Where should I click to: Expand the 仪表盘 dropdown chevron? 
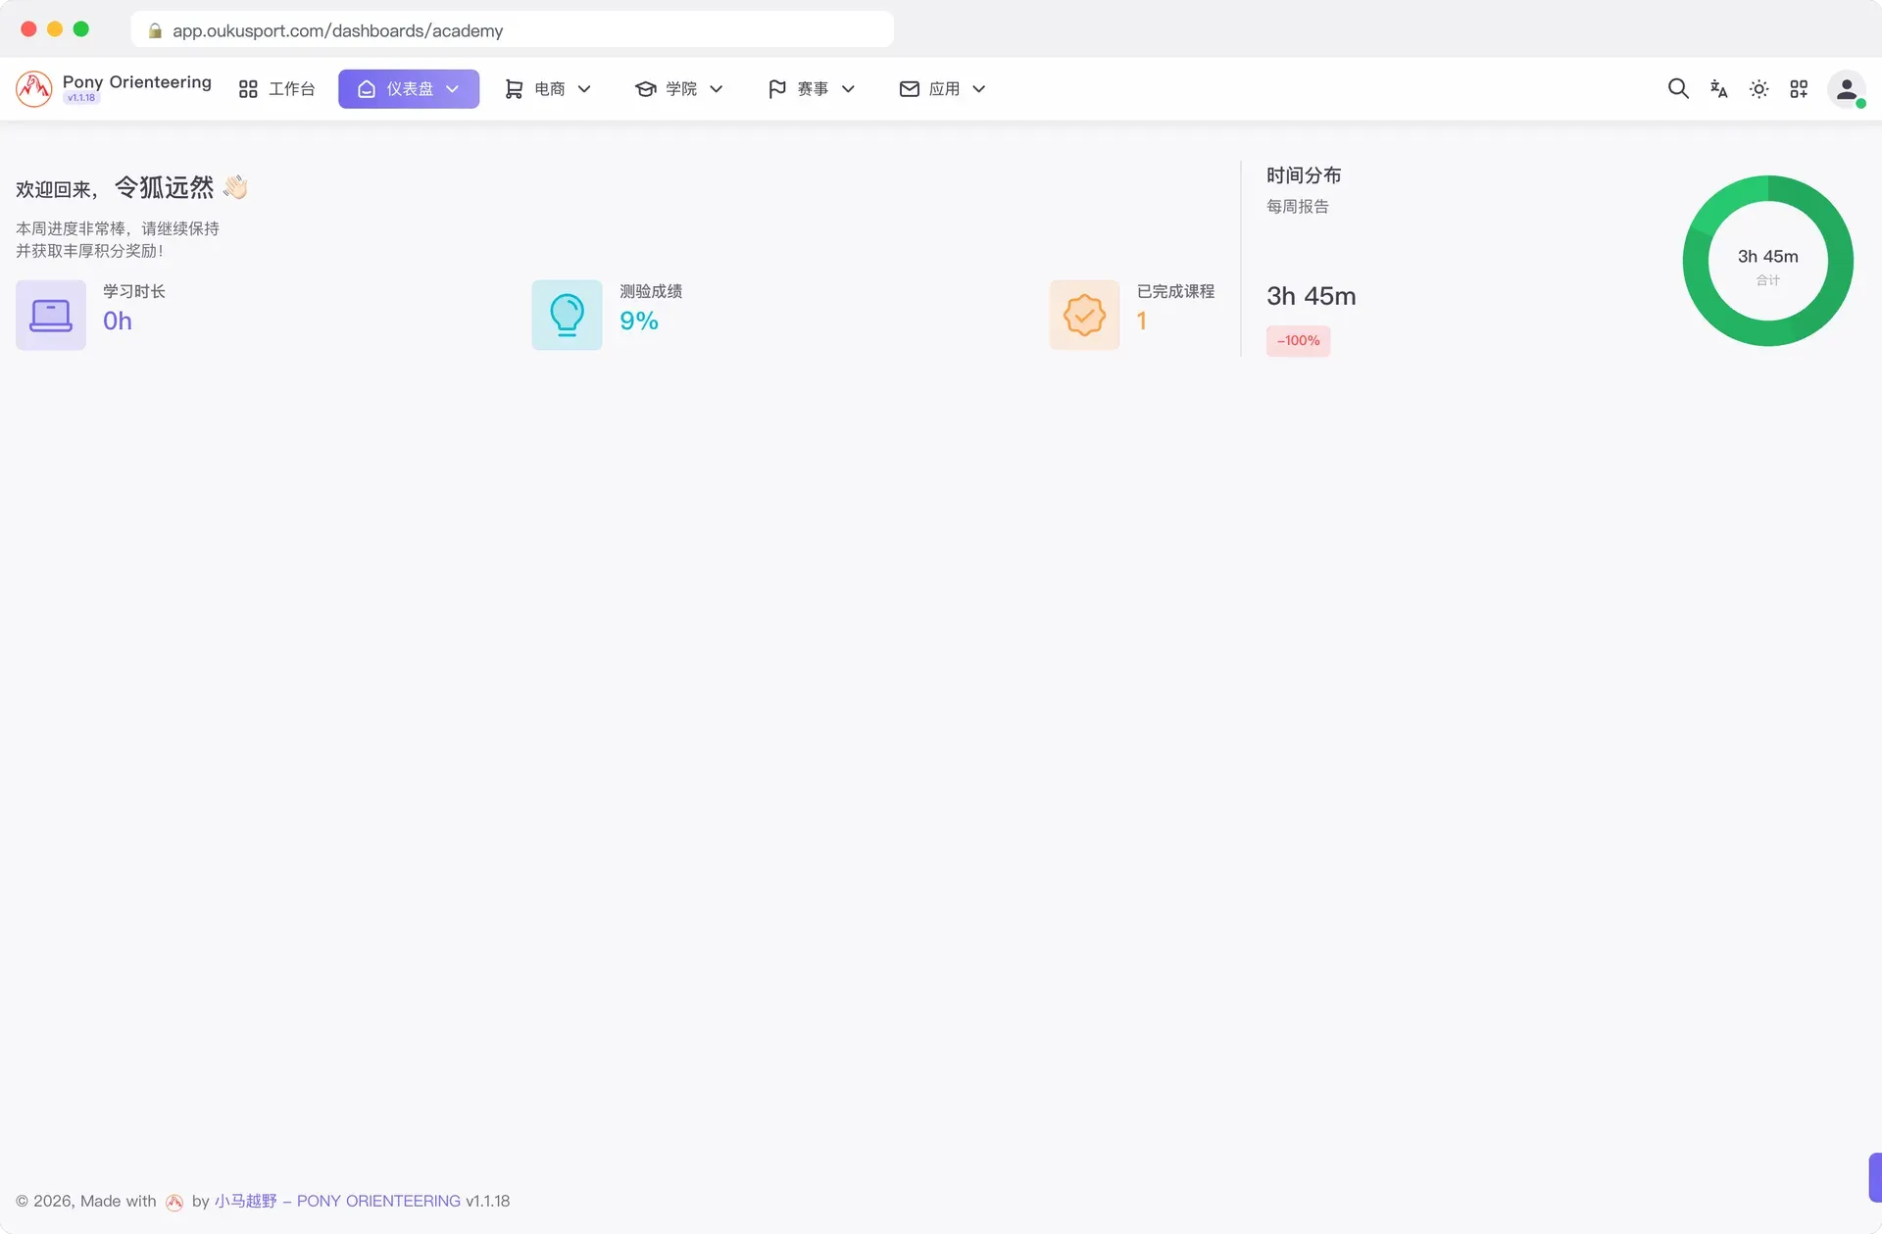(452, 88)
